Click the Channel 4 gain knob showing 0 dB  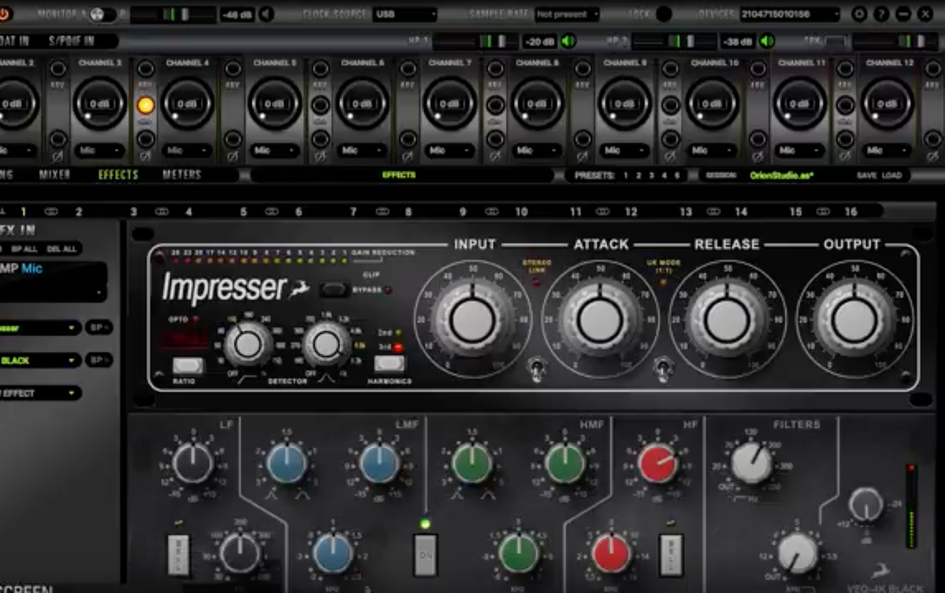point(187,104)
